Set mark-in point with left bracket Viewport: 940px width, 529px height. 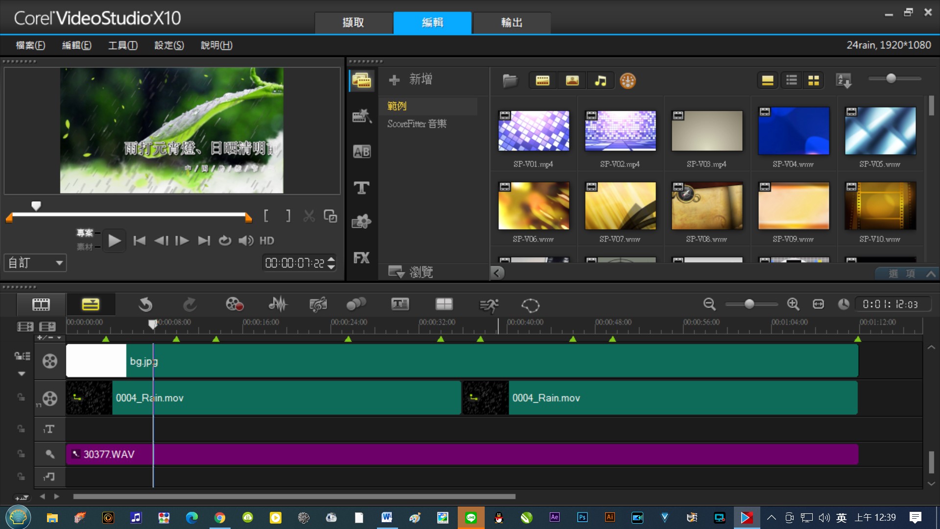coord(266,216)
